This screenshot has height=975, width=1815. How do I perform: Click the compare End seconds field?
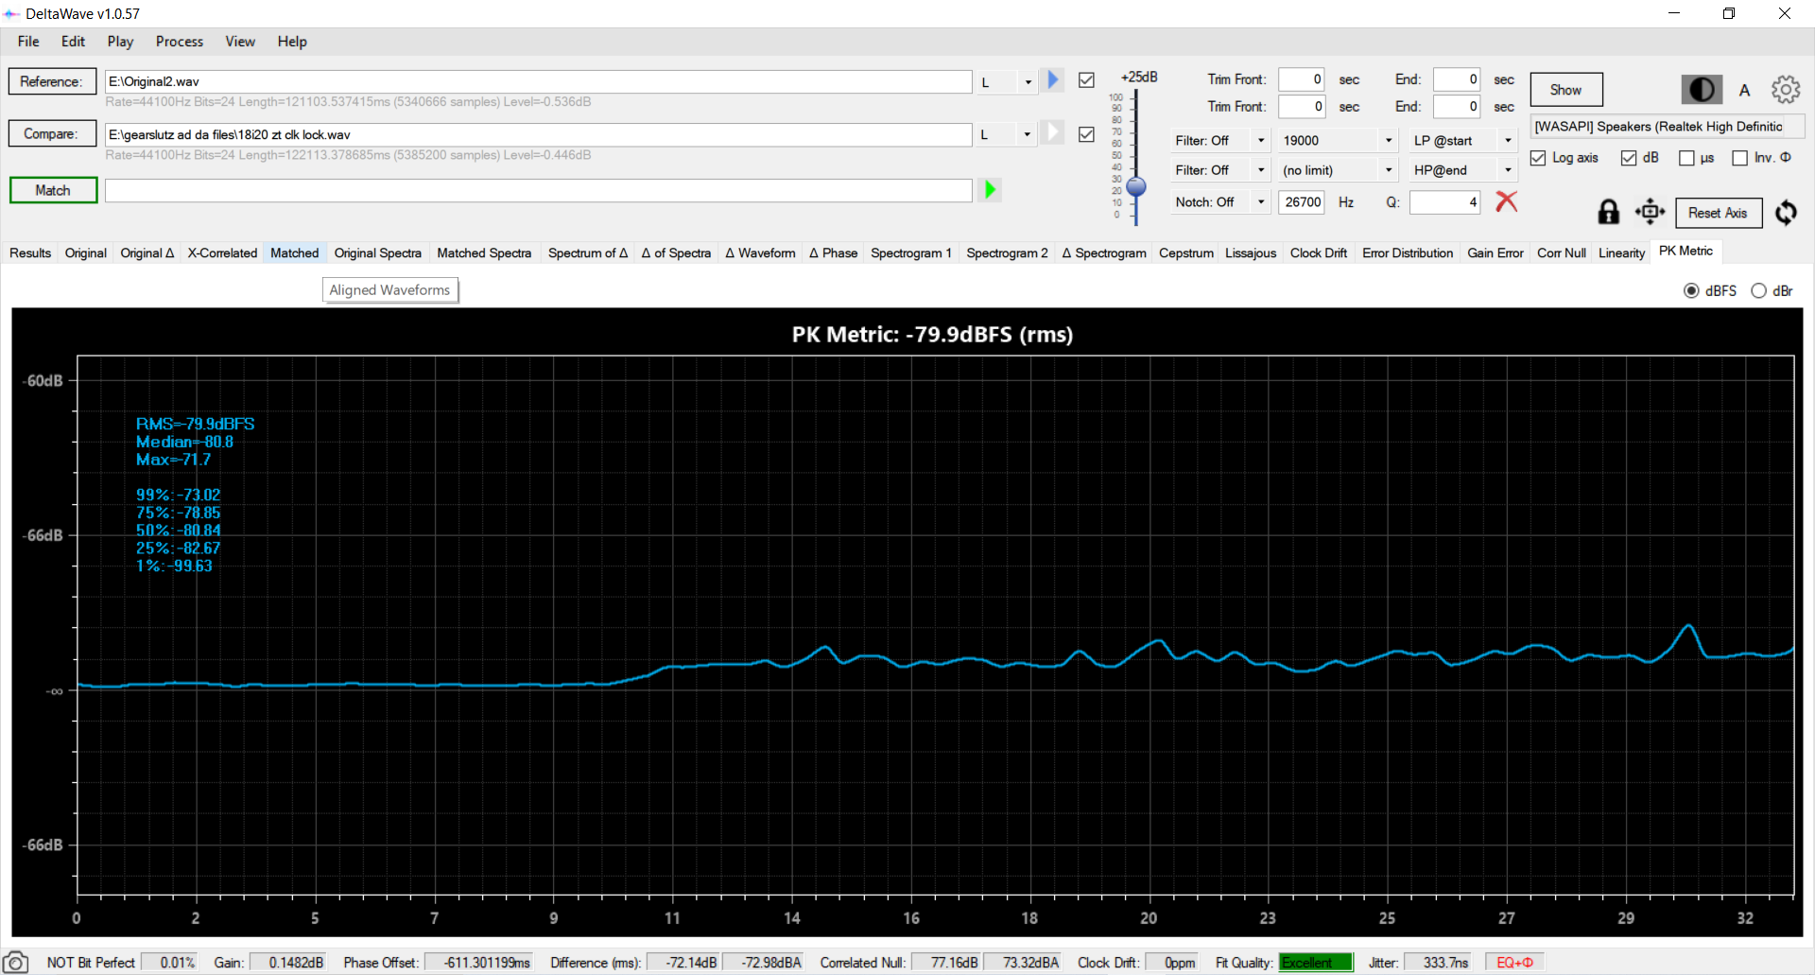tap(1457, 107)
